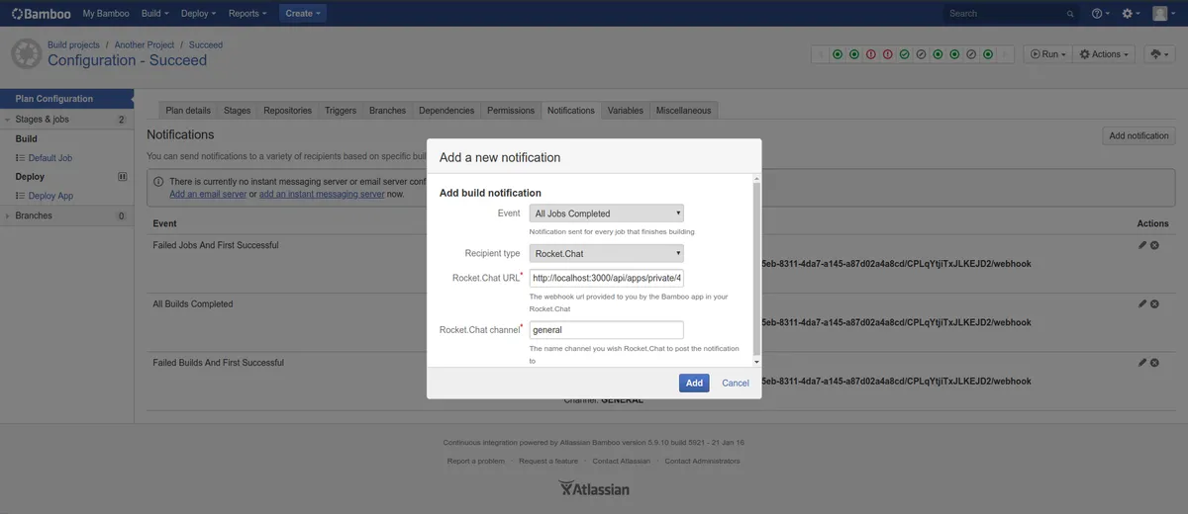Follow the add an instant messaging server link
1188x514 pixels.
pyautogui.click(x=323, y=194)
